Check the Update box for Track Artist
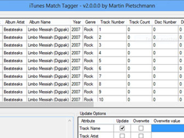 [122, 136]
